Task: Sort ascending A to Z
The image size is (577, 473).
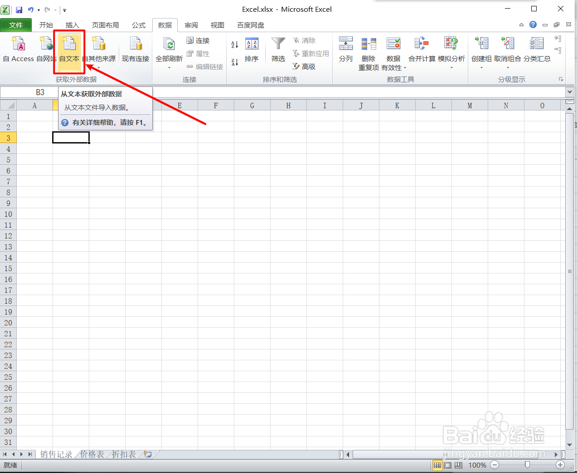Action: coord(234,44)
